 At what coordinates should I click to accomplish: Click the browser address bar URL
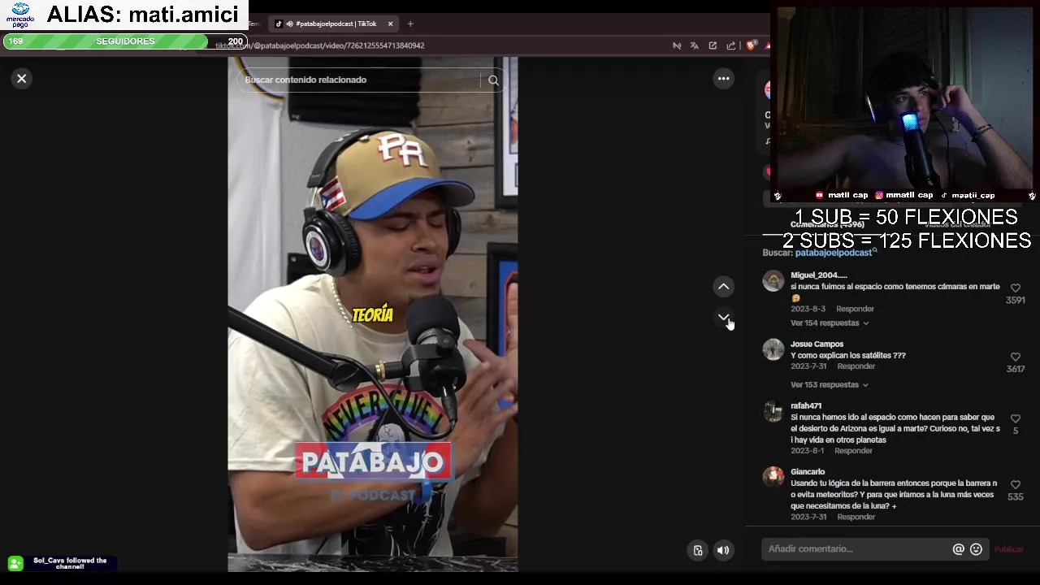coord(319,45)
